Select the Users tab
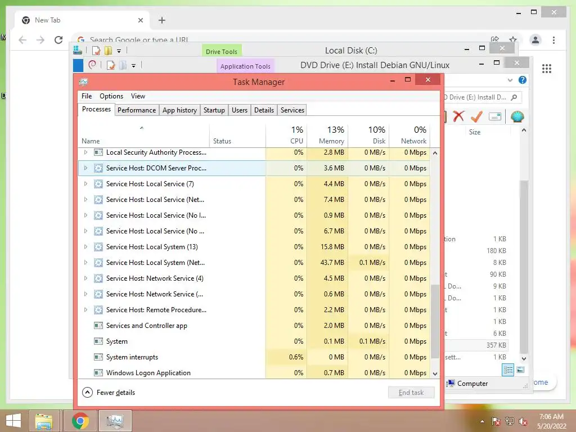576x432 pixels. (x=240, y=110)
